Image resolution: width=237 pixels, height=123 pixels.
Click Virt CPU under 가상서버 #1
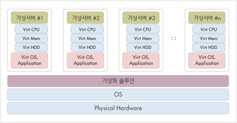click(x=31, y=29)
